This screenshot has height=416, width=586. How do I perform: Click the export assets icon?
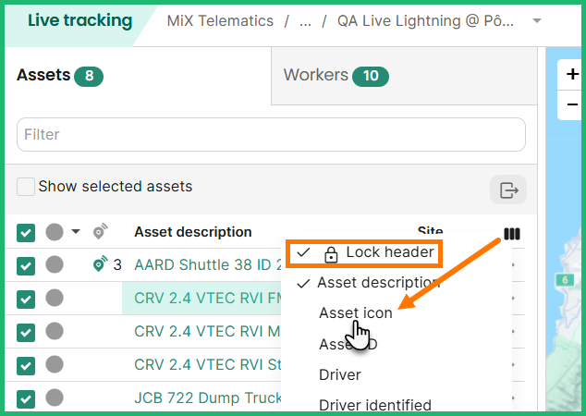(508, 190)
